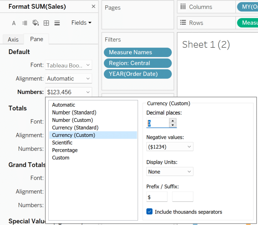
Task: Toggle Include thousands separators checkbox
Action: point(149,212)
